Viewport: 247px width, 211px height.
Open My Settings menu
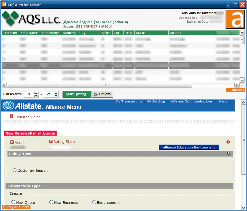(156, 101)
